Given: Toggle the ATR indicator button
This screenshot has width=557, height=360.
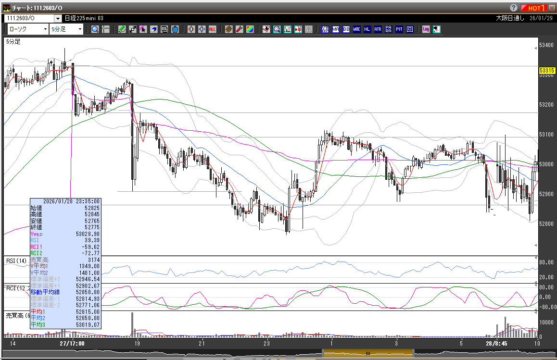Looking at the screenshot, I should pos(378,29).
